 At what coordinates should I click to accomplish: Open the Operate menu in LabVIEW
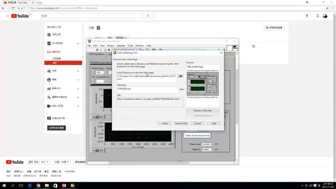click(121, 46)
